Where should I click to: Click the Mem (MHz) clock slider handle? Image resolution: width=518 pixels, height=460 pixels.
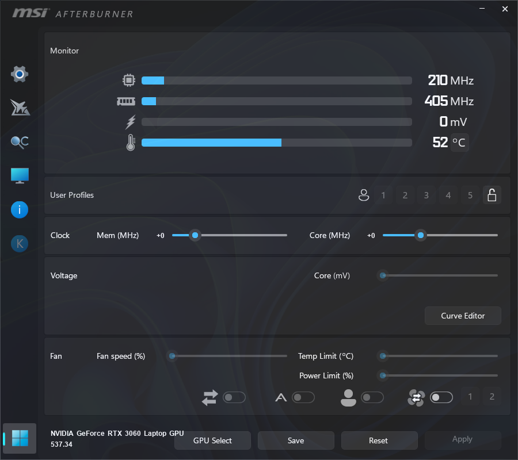click(195, 235)
